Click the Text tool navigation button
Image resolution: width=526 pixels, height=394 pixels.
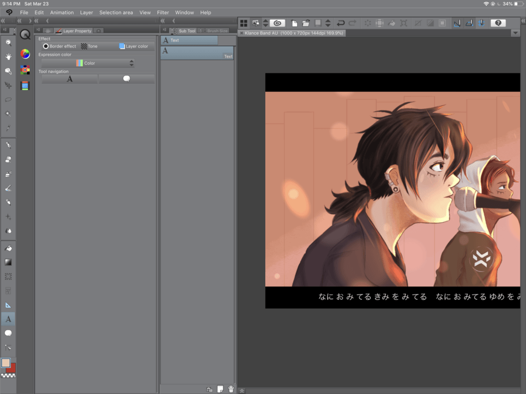pyautogui.click(x=70, y=79)
